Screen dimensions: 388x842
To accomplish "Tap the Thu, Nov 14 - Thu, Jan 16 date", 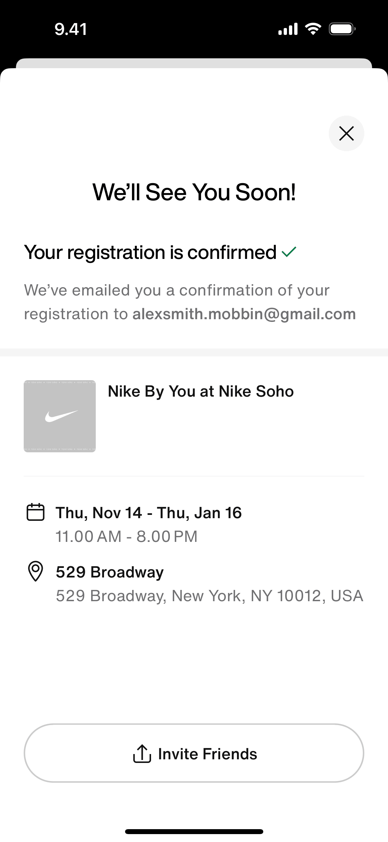I will tap(148, 513).
